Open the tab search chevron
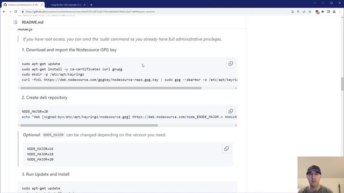 click(315, 3)
